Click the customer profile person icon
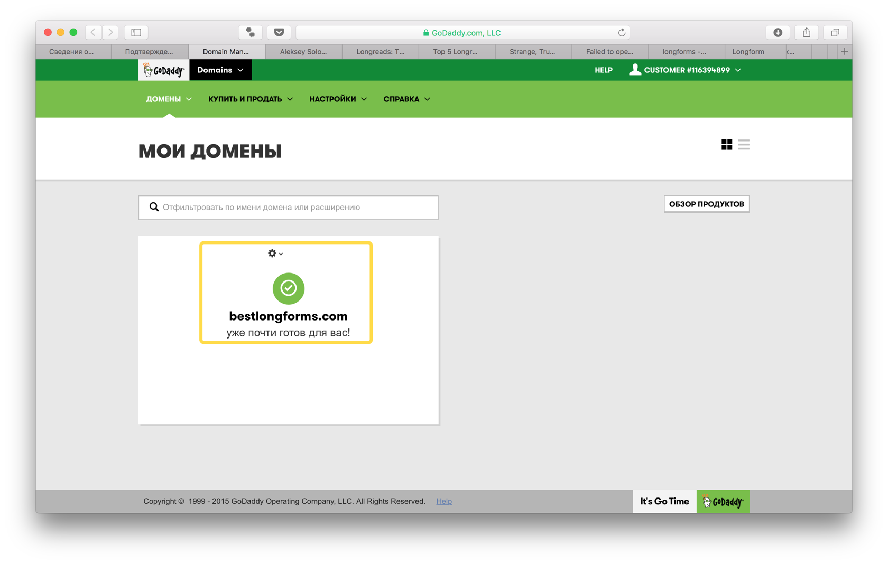This screenshot has width=888, height=564. tap(635, 70)
